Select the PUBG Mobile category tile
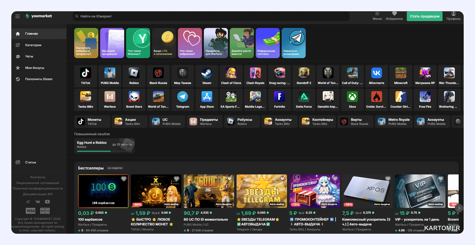Viewport: 475px width, 245px height. (110, 76)
